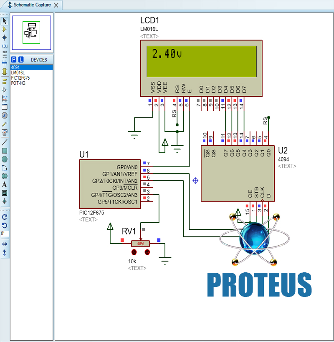Click the Rotate Anti-Clockwise icon
The height and width of the screenshot is (342, 334).
point(5,225)
